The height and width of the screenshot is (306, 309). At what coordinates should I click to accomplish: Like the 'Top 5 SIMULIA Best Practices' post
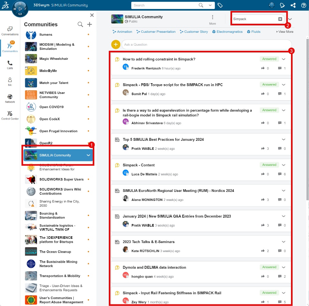pyautogui.click(x=263, y=148)
